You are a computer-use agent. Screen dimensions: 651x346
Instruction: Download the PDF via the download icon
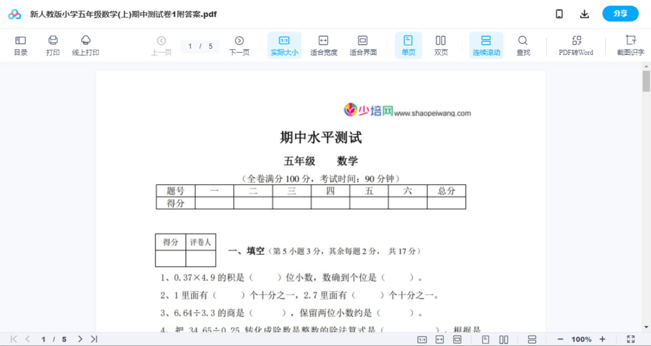point(584,14)
